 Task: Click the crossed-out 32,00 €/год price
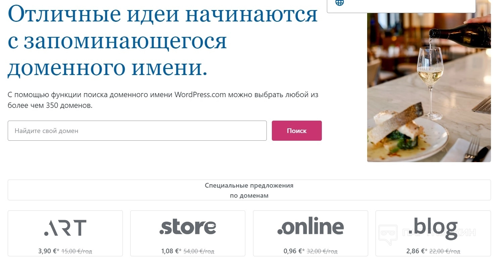tap(322, 251)
